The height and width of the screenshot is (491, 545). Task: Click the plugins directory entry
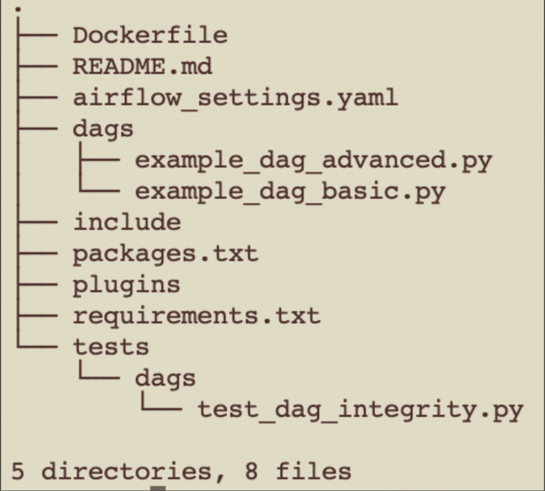click(x=126, y=285)
